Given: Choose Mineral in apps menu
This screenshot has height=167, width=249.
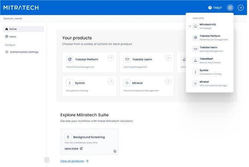Looking at the screenshot, I should [x=210, y=83].
